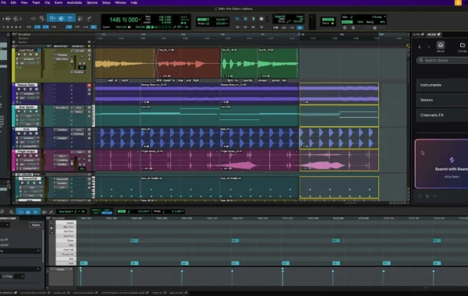Image resolution: width=468 pixels, height=296 pixels.
Task: Play the Splice sample preview
Action: point(427,196)
